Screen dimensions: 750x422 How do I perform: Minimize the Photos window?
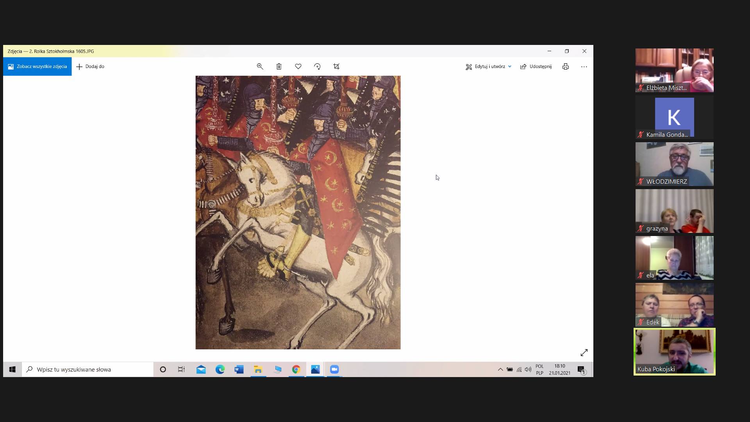(x=549, y=51)
